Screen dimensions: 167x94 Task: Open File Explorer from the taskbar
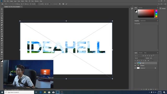click(x=45, y=92)
